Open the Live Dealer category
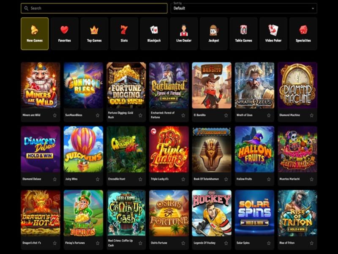Image resolution: width=338 pixels, height=254 pixels. (x=184, y=34)
